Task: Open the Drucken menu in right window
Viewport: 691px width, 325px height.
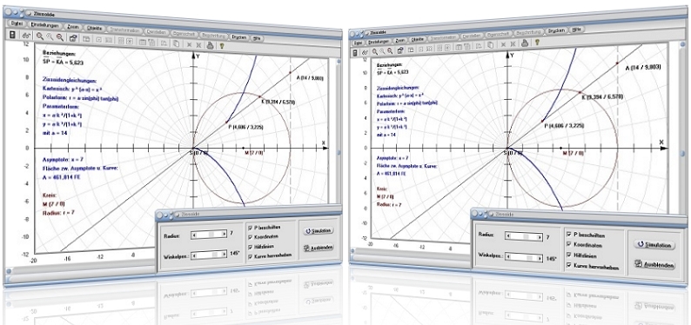Action: pos(557,30)
